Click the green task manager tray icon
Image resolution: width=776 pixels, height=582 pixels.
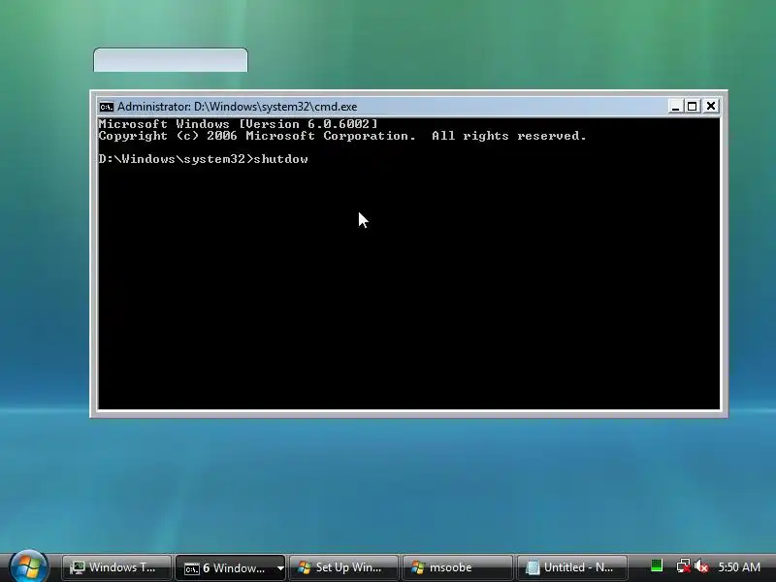pyautogui.click(x=657, y=566)
